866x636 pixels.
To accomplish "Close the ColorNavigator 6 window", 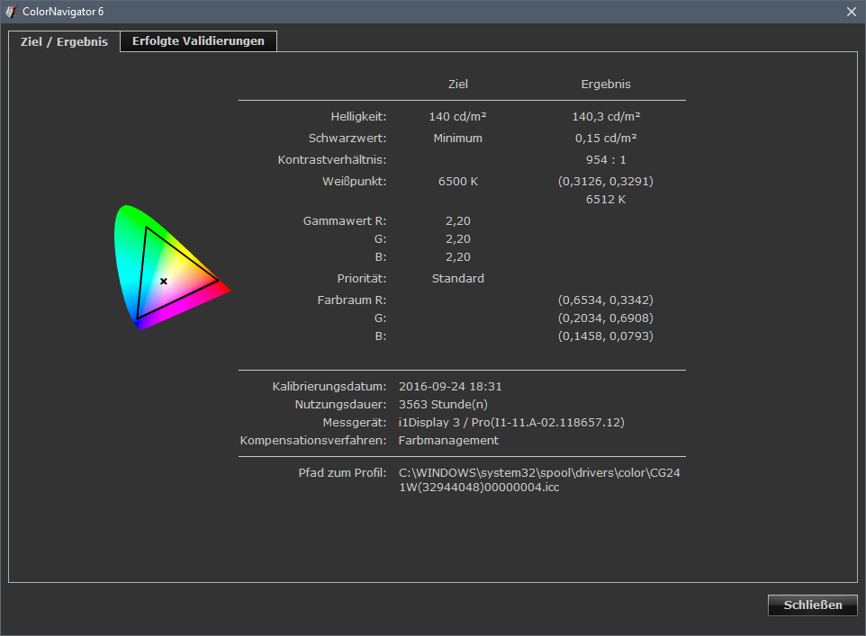I will (851, 11).
